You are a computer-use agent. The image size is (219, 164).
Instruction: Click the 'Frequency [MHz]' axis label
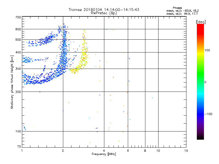click(x=104, y=154)
